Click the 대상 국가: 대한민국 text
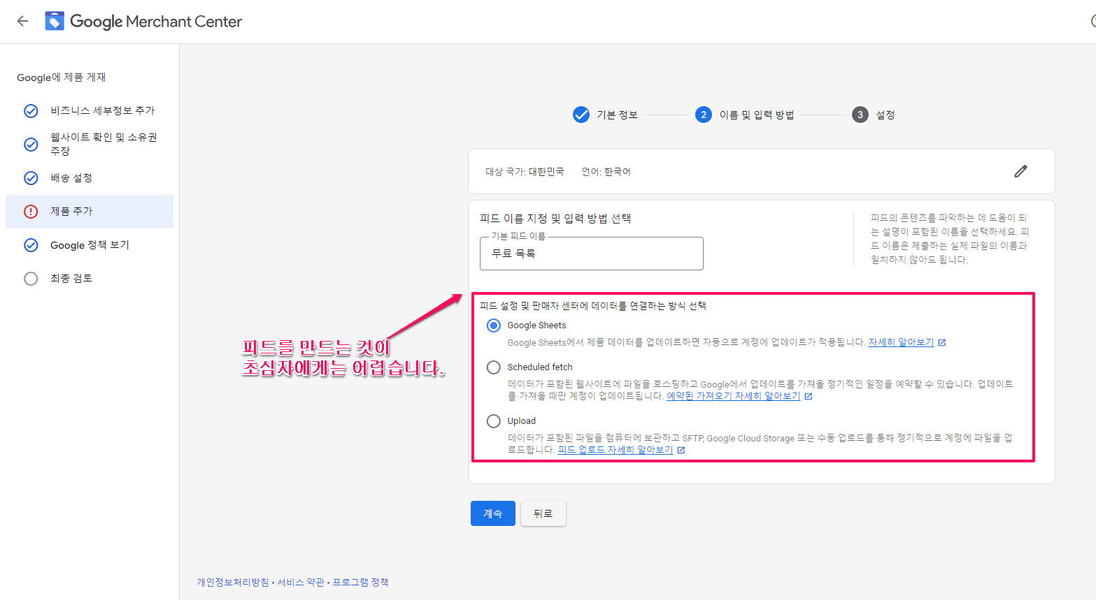Image resolution: width=1096 pixels, height=600 pixels. tap(525, 171)
